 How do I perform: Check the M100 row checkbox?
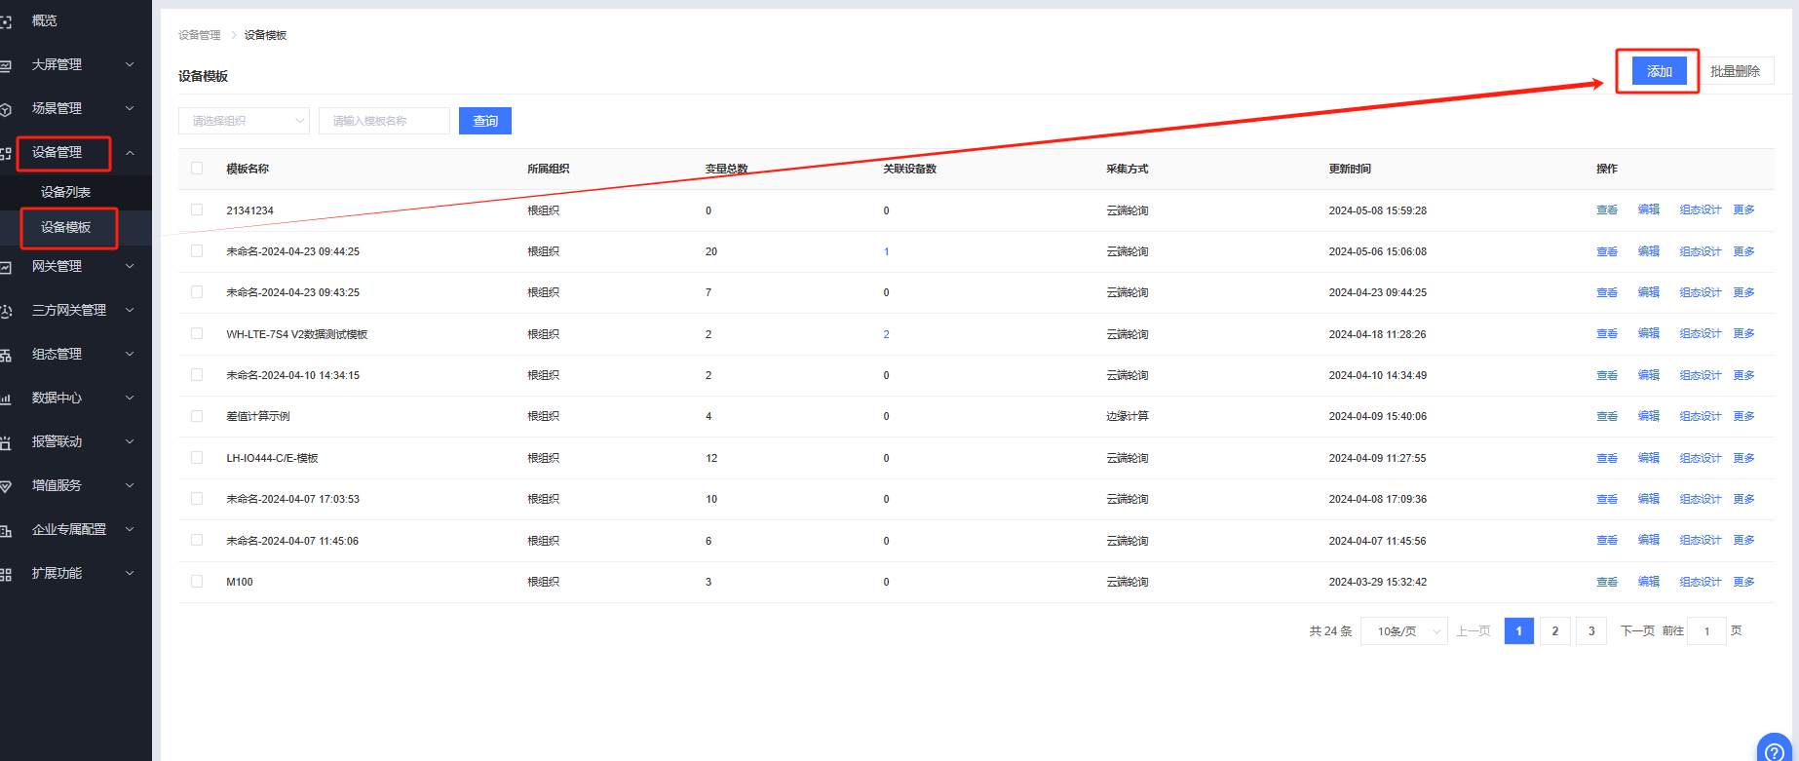point(197,581)
